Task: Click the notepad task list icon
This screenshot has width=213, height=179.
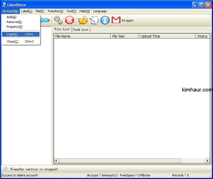Action: point(94,20)
